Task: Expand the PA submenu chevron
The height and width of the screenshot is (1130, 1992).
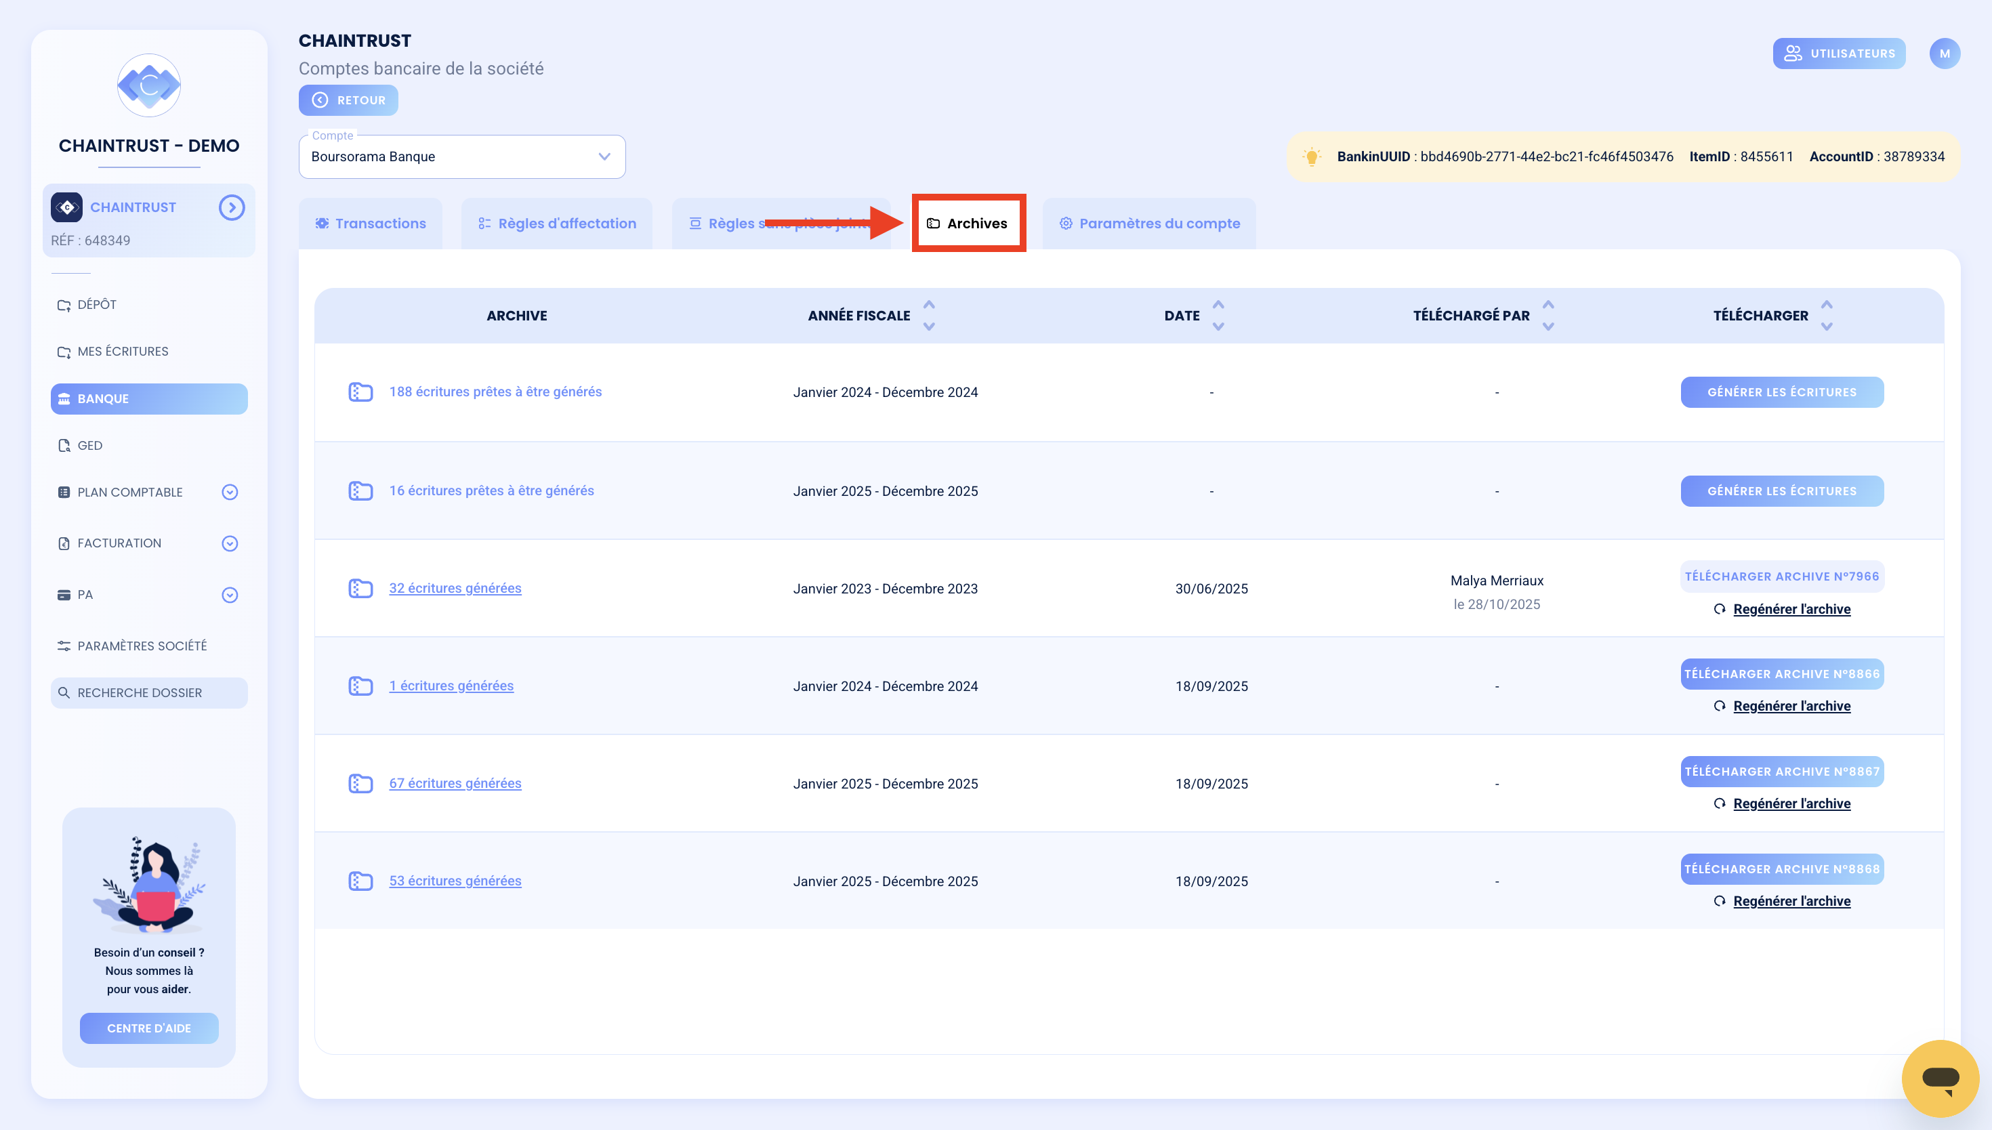Action: (230, 595)
